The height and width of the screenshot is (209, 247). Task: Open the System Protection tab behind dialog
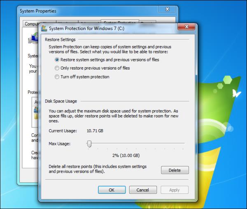(119, 23)
